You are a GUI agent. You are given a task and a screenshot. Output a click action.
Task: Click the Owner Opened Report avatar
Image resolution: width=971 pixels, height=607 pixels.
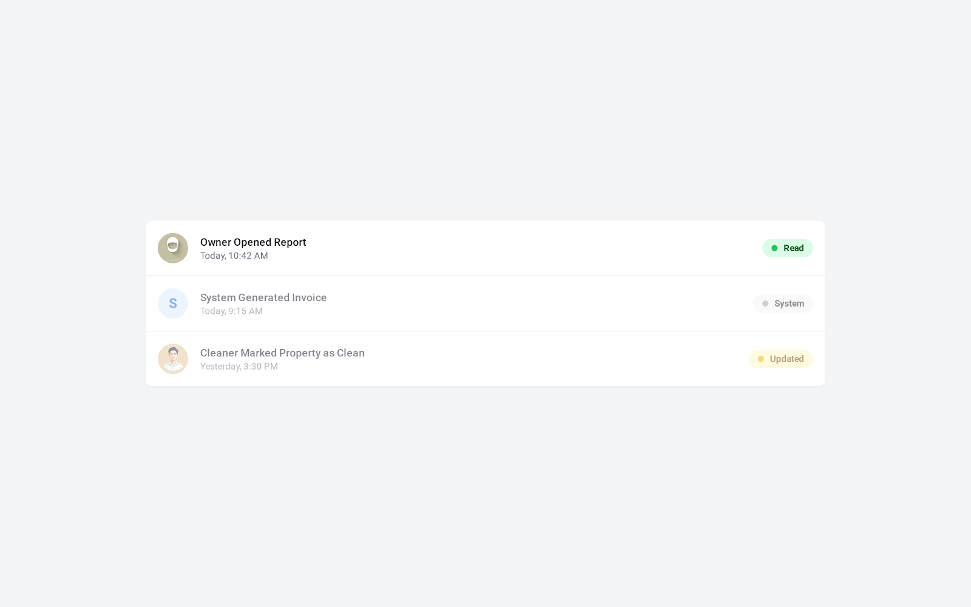[x=173, y=248]
